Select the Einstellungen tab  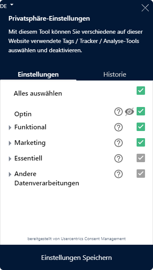tap(38, 75)
